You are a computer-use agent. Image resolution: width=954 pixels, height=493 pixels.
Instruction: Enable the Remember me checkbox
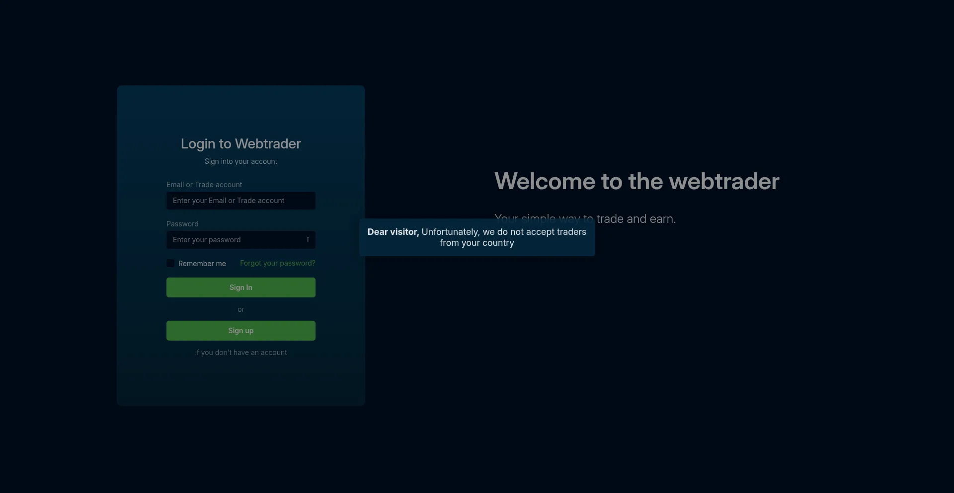pos(170,263)
